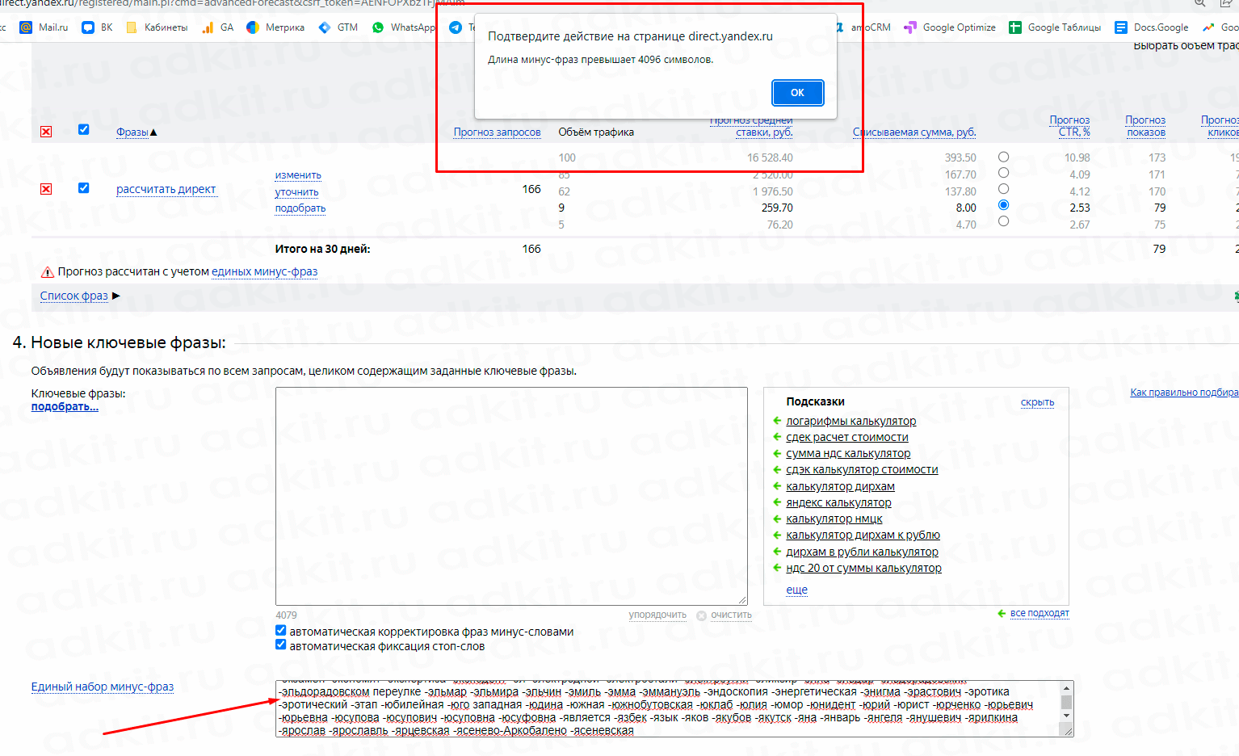
Task: Toggle 'автоматическая корректировка фраз минус-словами' checkbox
Action: click(280, 631)
